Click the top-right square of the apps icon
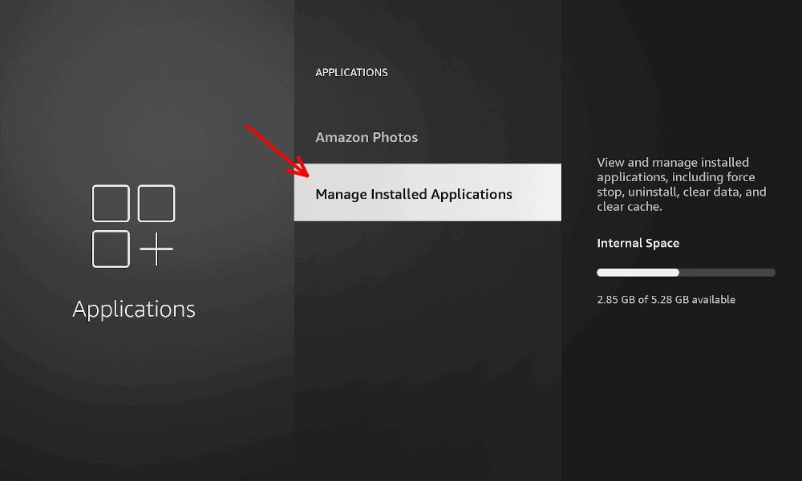 pyautogui.click(x=156, y=203)
